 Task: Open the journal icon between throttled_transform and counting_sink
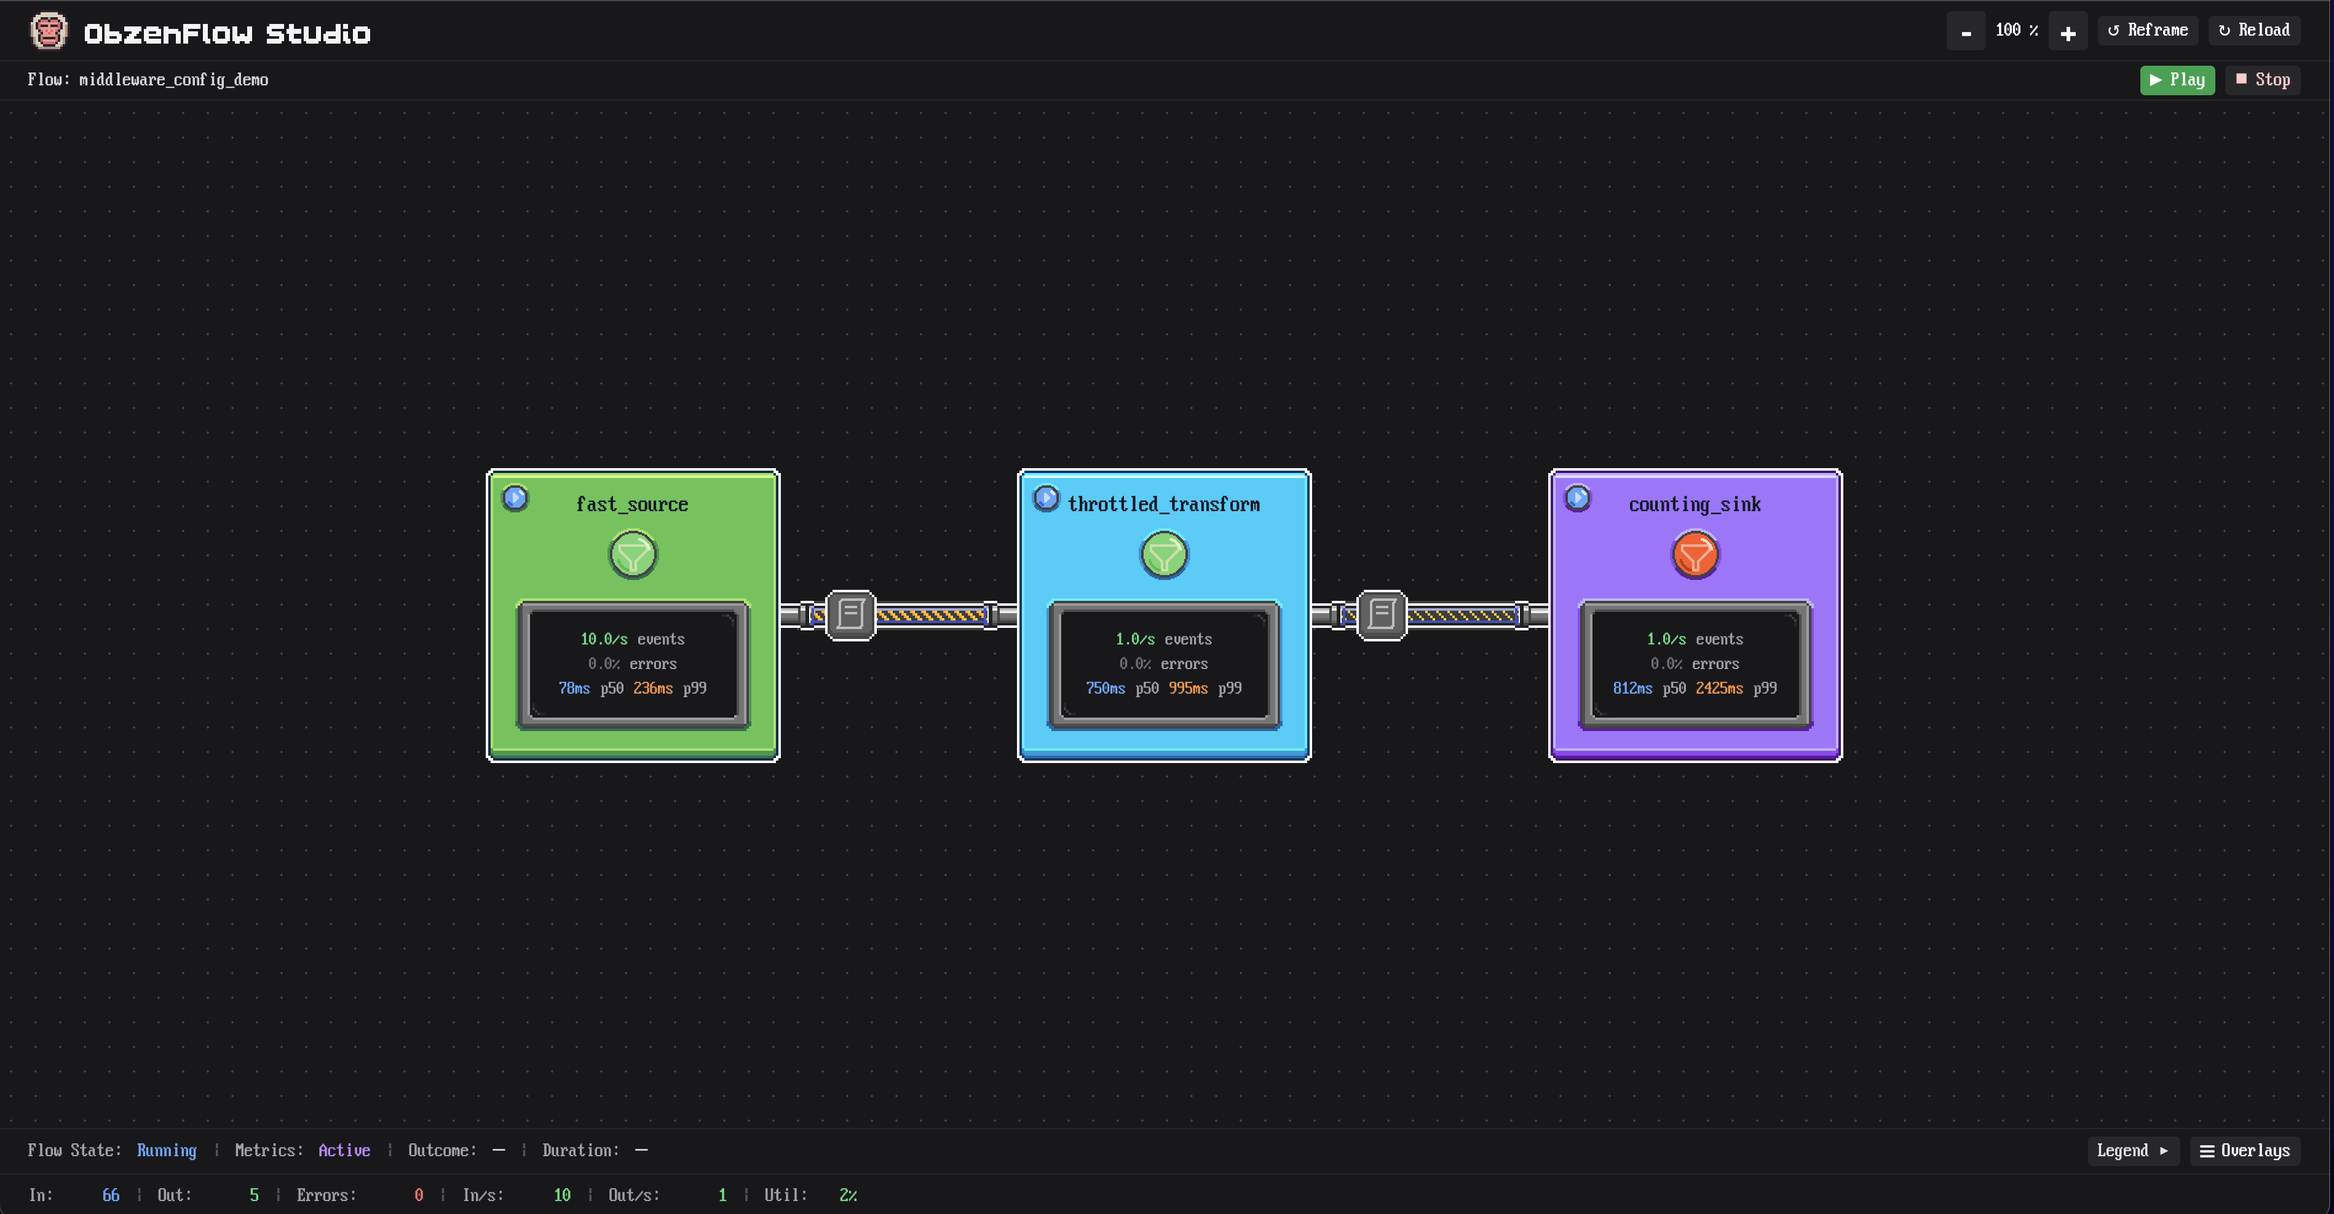coord(1382,615)
